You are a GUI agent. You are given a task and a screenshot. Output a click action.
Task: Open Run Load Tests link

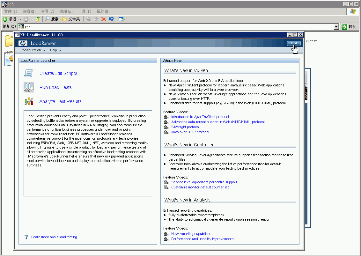point(55,87)
